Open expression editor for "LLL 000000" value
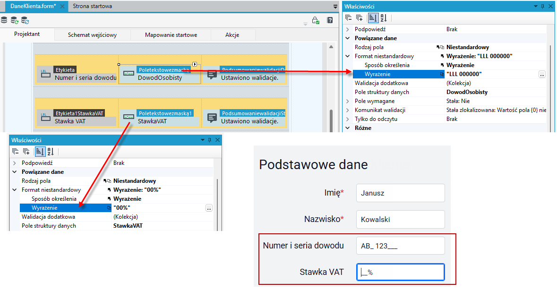The height and width of the screenshot is (299, 557). point(542,74)
